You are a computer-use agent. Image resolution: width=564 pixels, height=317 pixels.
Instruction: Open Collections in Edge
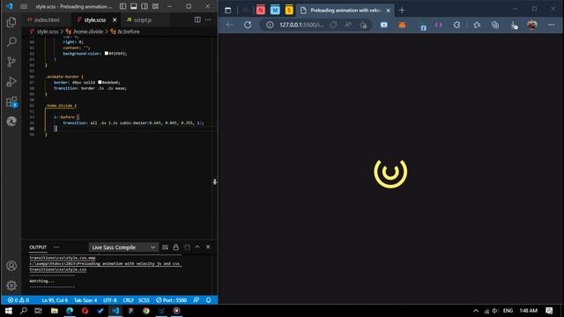495,25
